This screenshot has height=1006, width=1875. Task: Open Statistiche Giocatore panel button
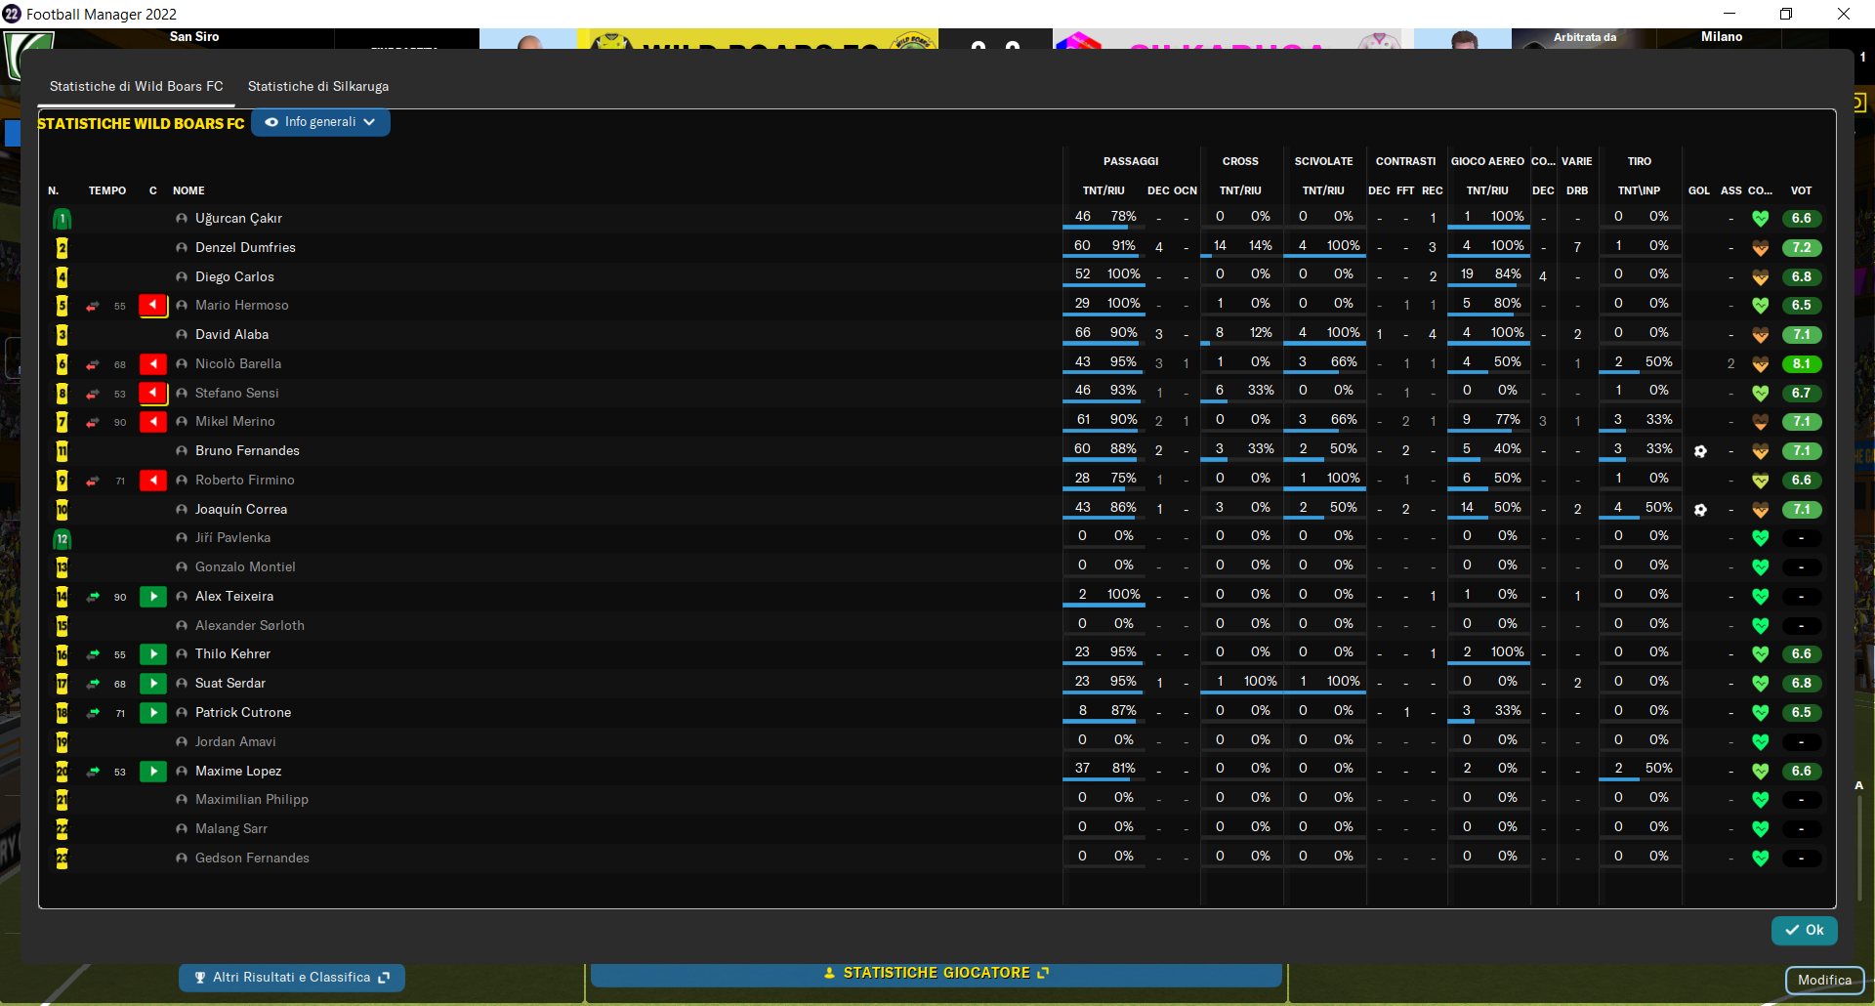tap(936, 973)
